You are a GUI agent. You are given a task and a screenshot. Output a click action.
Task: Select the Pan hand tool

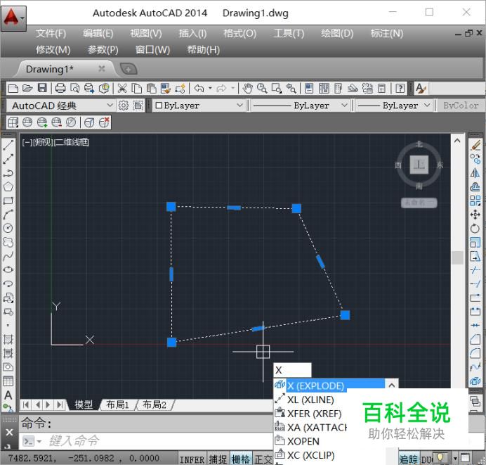tap(247, 89)
